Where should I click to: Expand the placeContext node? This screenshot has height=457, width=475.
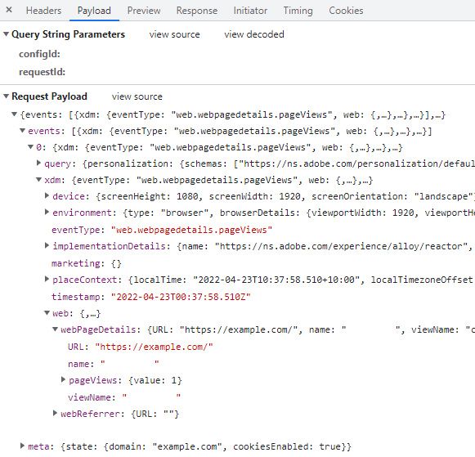47,279
